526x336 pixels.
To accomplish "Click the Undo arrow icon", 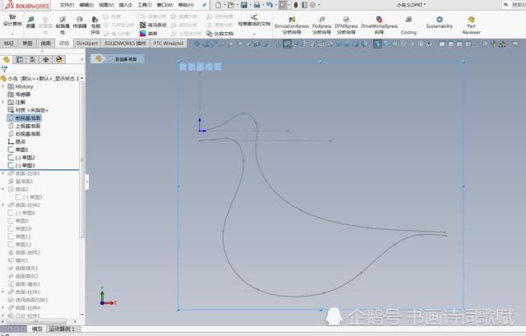I will click(270, 5).
